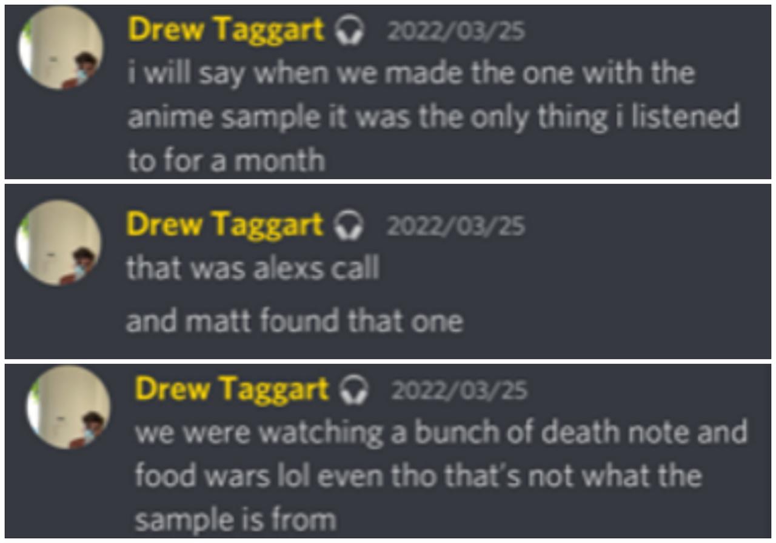
Task: Select the 'anime sample' message text
Action: click(433, 117)
